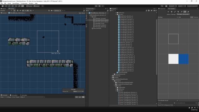Image resolution: width=199 pixels, height=112 pixels.
Task: Collapse the Grid object in Hierarchy
Action: [x=91, y=17]
